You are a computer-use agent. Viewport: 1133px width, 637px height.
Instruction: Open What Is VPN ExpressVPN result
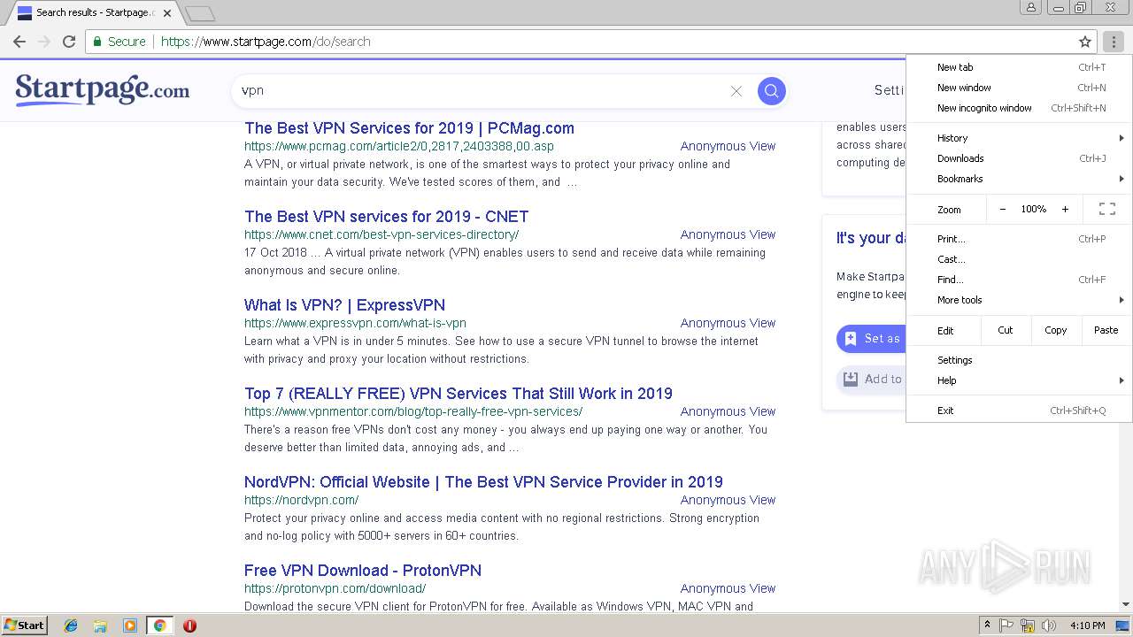coord(344,305)
